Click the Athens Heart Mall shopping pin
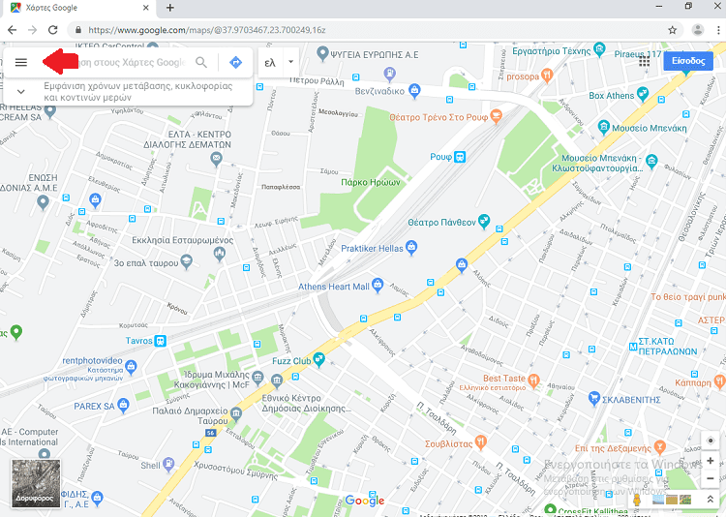 tap(378, 286)
